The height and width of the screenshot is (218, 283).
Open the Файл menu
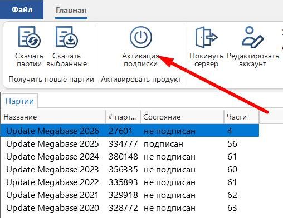click(22, 9)
